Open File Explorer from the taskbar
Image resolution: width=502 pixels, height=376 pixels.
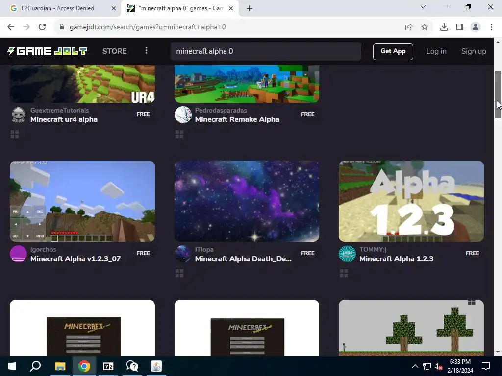click(x=60, y=366)
